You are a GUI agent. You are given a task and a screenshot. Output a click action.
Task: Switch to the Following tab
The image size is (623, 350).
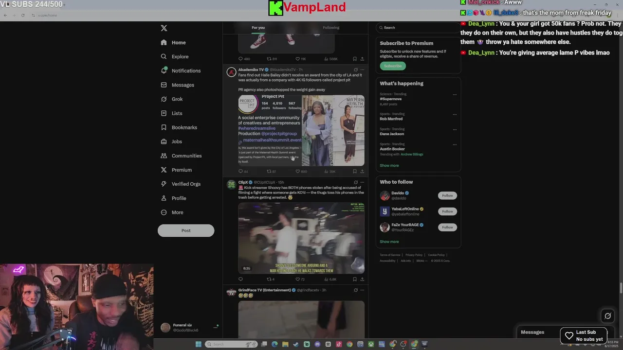pos(331,28)
